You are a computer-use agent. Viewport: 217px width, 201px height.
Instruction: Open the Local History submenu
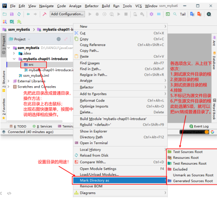point(120,150)
